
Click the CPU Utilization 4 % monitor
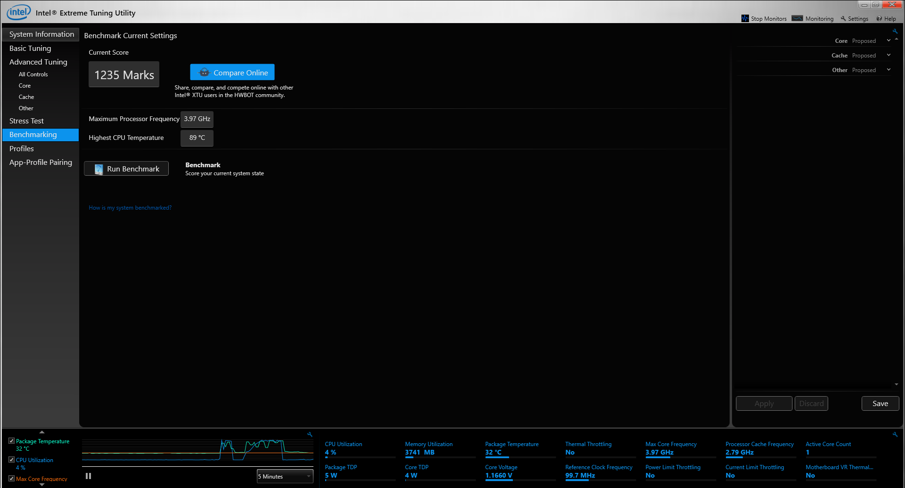(x=360, y=450)
